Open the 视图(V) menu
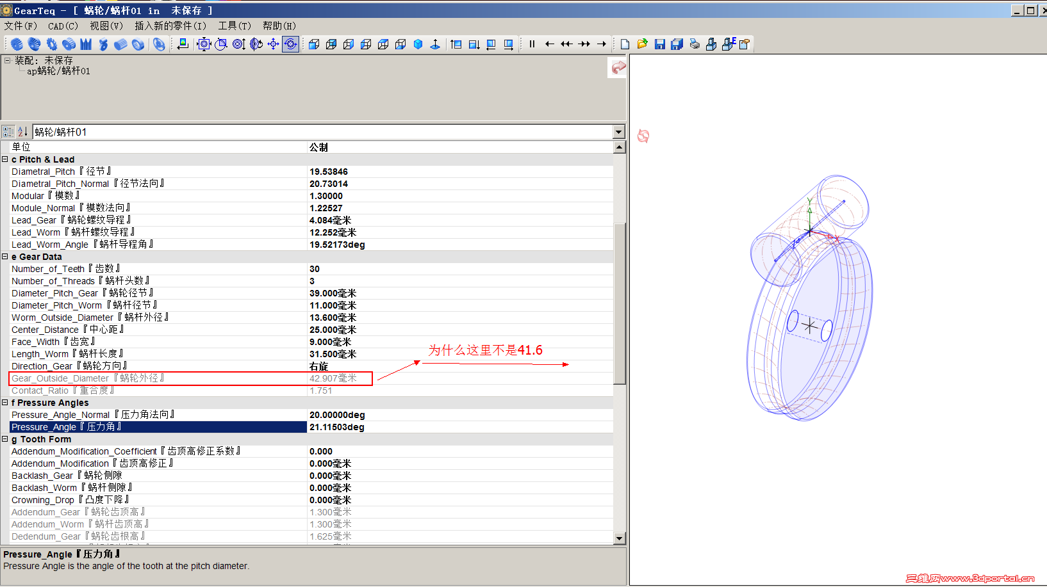Screen dimensions: 1047x587 click(x=106, y=26)
